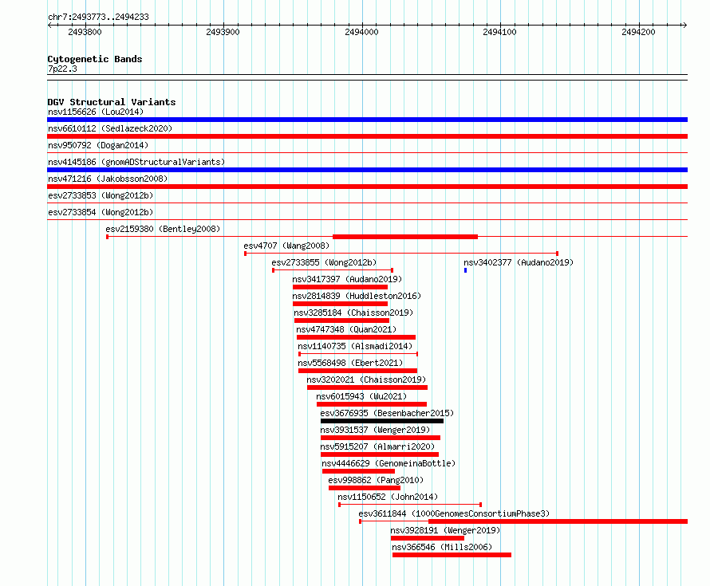Image resolution: width=710 pixels, height=586 pixels.
Task: Click the DGV Structural Variants track title
Action: (112, 102)
